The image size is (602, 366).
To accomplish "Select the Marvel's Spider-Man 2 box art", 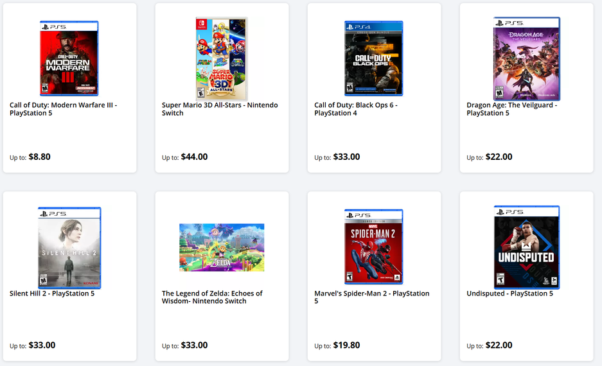I will [x=374, y=247].
